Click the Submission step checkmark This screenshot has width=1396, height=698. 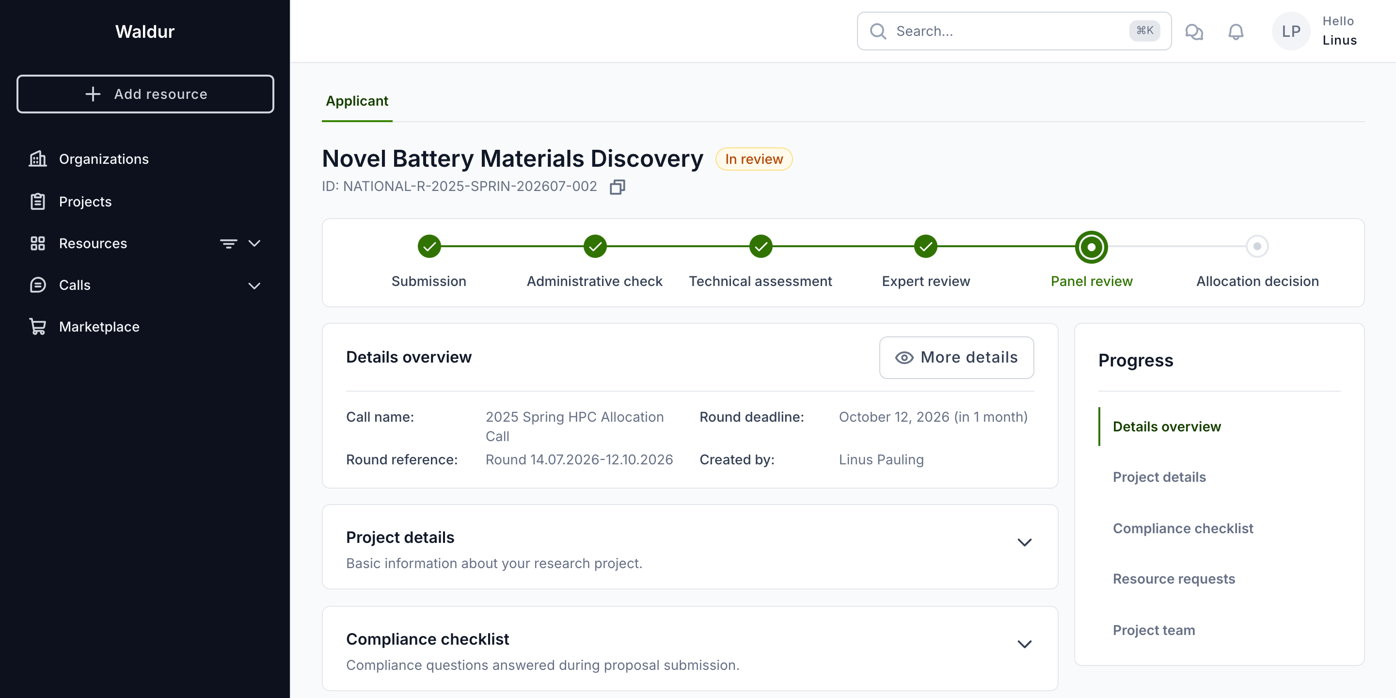click(428, 247)
